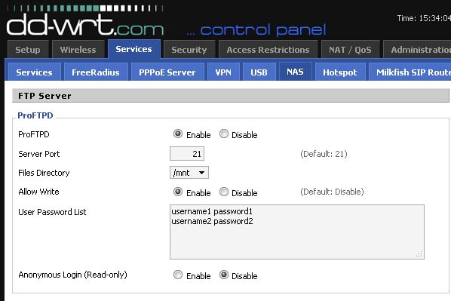Open the Administration tab

click(x=417, y=50)
